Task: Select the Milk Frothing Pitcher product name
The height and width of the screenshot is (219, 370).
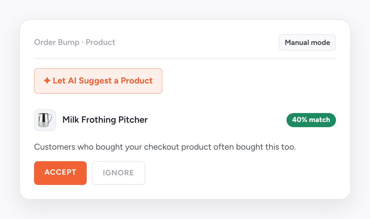Action: click(105, 120)
